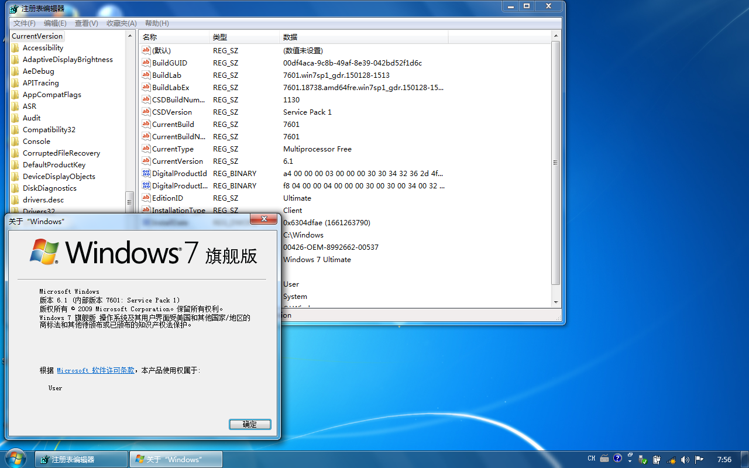
Task: Click the taskbar clock showing 7:56
Action: click(724, 459)
